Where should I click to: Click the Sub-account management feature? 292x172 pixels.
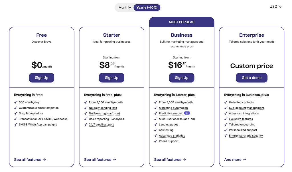click(246, 108)
